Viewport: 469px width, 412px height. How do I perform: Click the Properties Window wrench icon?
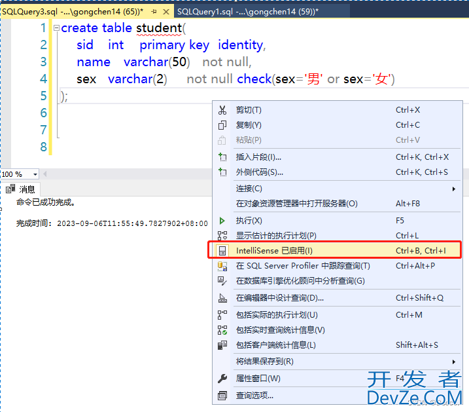coord(222,379)
